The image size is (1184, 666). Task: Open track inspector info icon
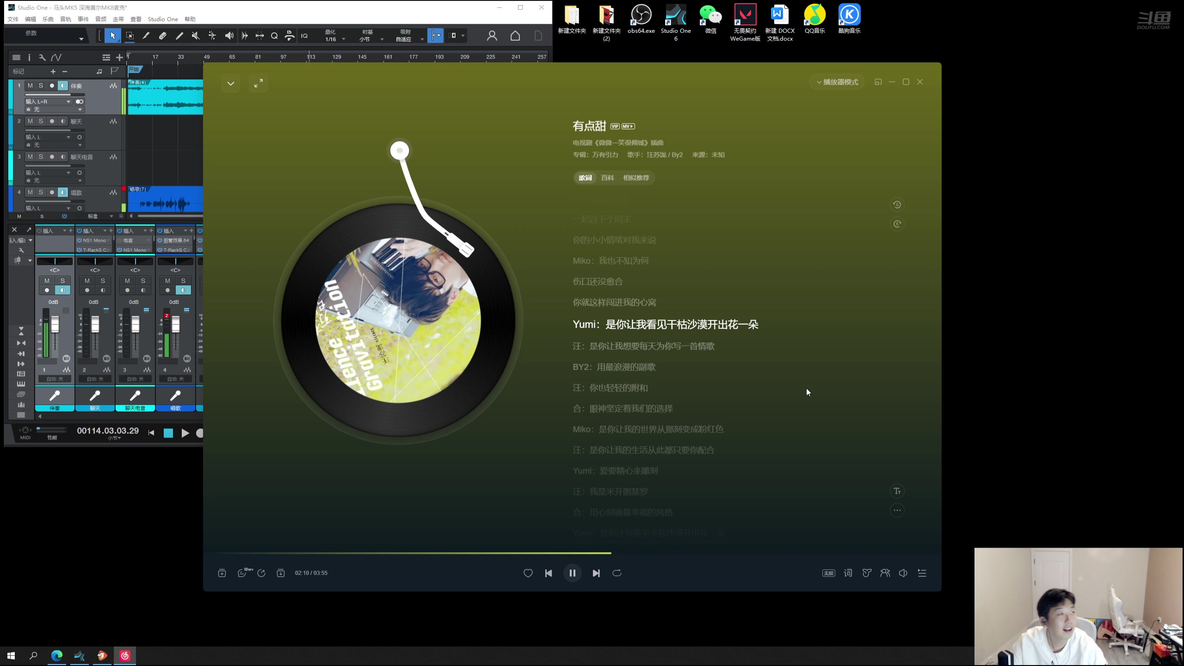tap(29, 57)
